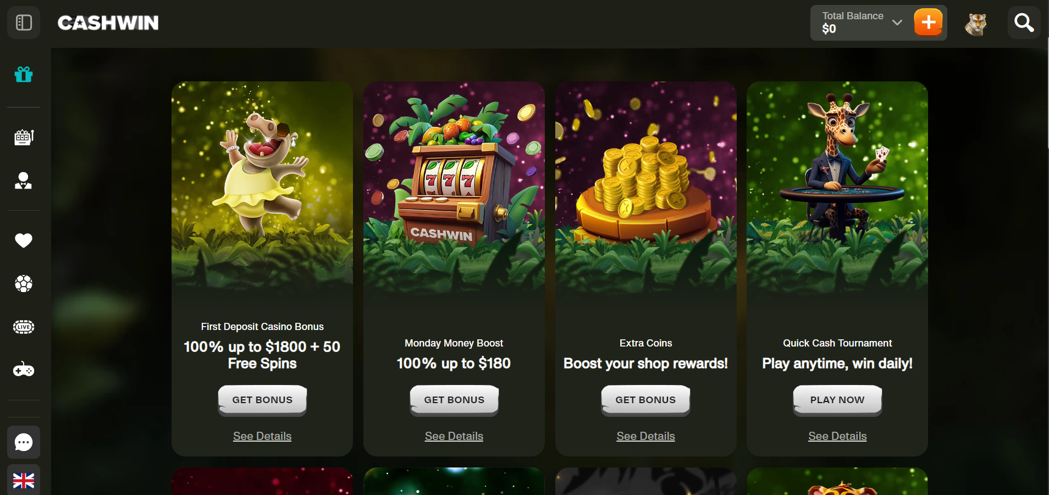The width and height of the screenshot is (1049, 495).
Task: Click Play Now for Quick Cash Tournament
Action: tap(837, 400)
